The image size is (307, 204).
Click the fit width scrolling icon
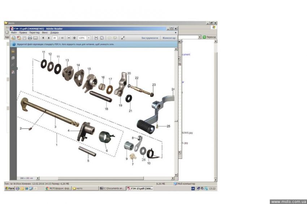tap(96, 38)
